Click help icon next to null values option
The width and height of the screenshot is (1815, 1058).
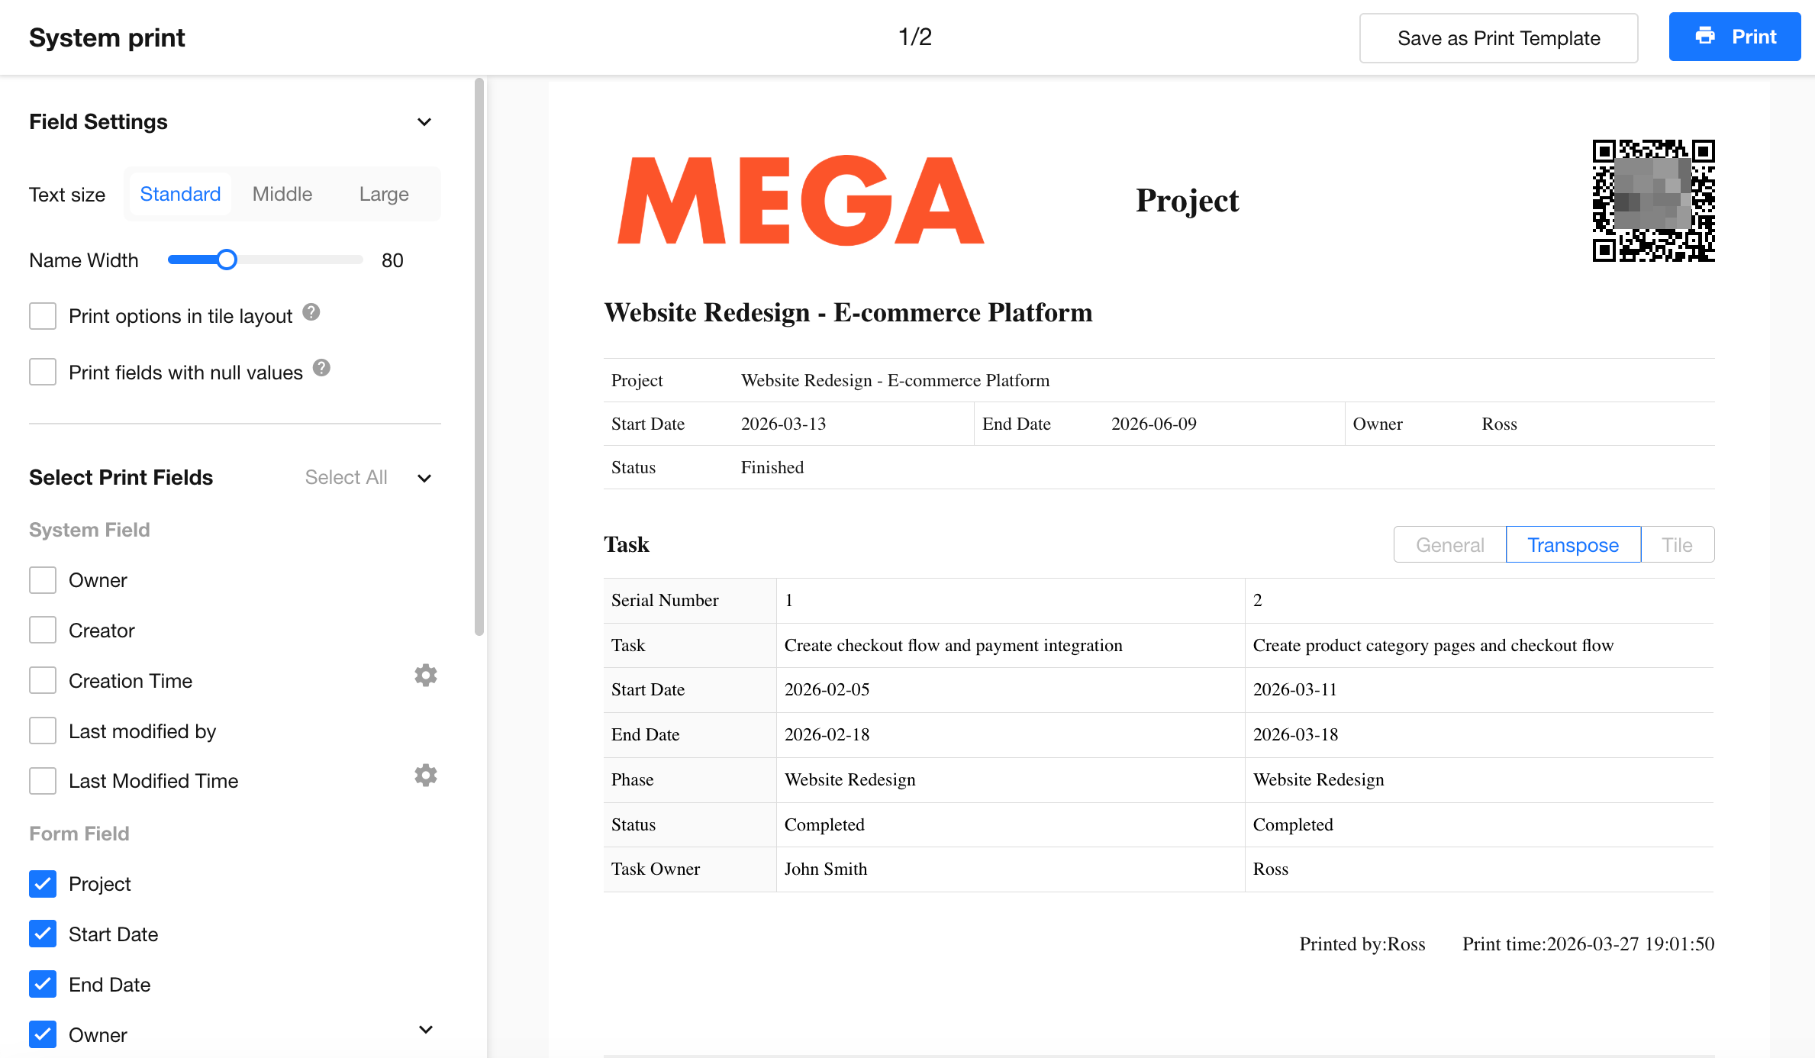point(322,369)
